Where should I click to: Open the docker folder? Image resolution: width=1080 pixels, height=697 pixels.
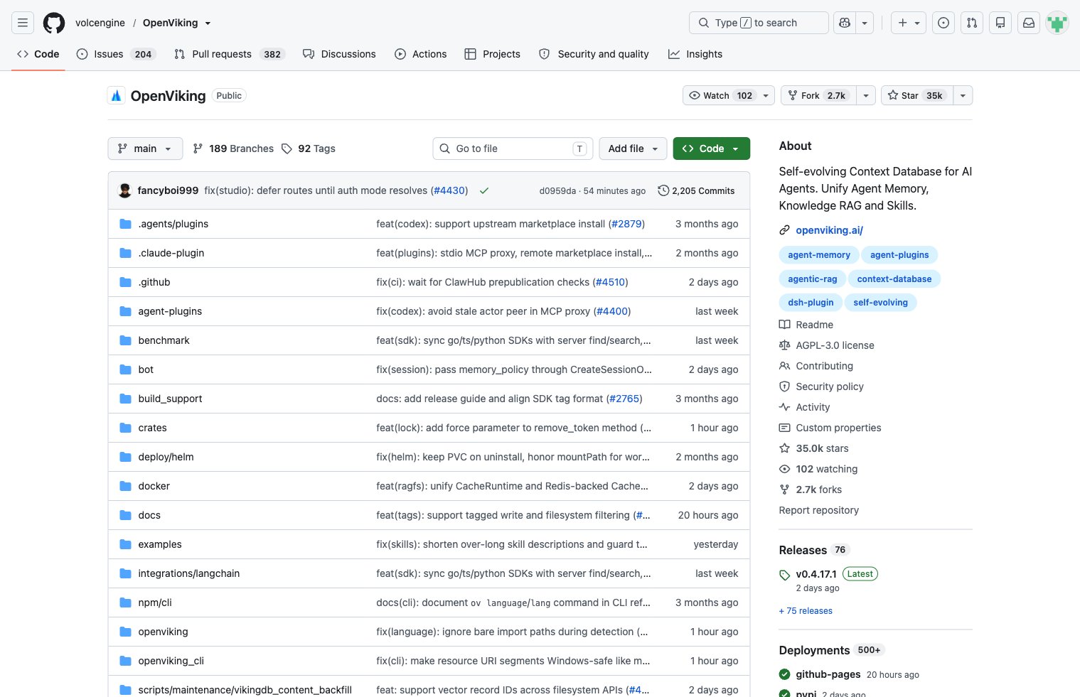[x=154, y=486]
